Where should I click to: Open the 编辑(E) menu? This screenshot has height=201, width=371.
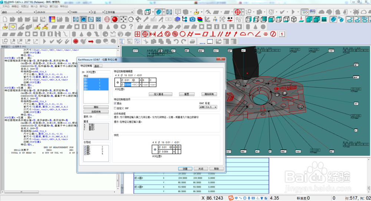point(15,6)
